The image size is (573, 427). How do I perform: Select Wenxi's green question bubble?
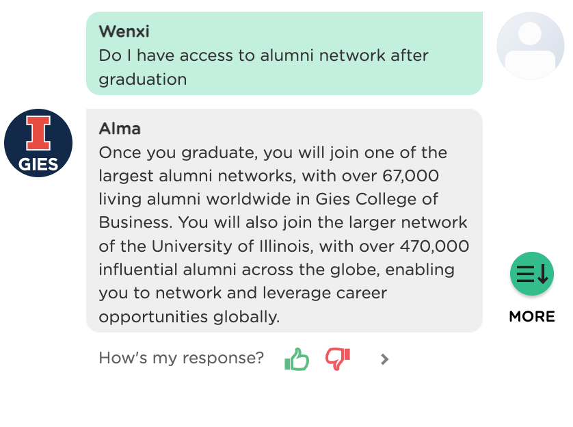coord(284,53)
